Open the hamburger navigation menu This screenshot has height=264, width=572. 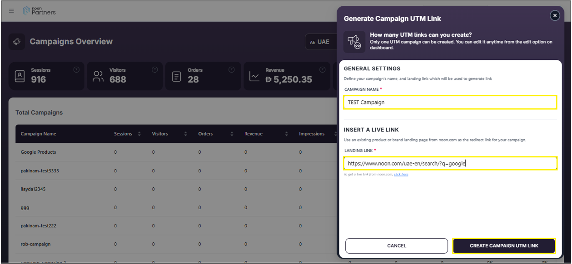(11, 11)
